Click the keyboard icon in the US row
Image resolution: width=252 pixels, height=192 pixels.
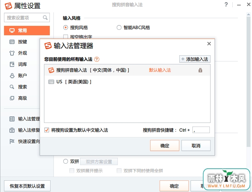point(51,82)
